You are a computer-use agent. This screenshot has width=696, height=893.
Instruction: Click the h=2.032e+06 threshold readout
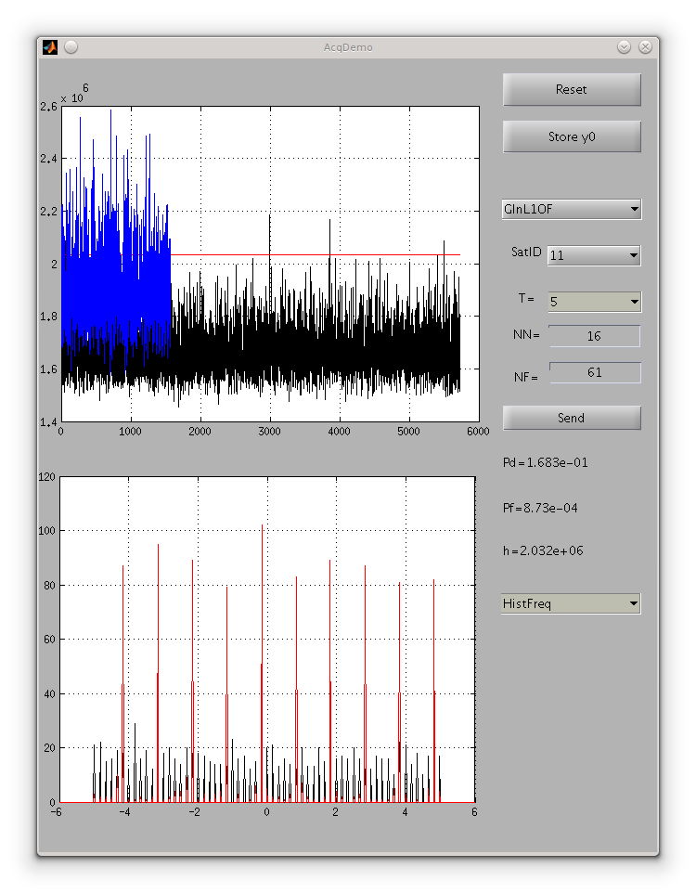(x=543, y=550)
